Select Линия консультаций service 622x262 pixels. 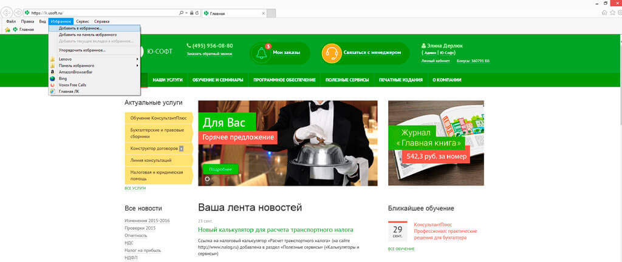[x=159, y=160]
